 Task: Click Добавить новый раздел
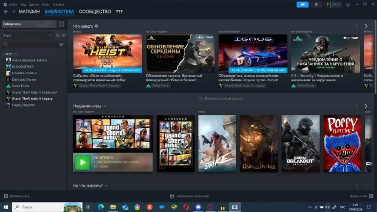[221, 98]
